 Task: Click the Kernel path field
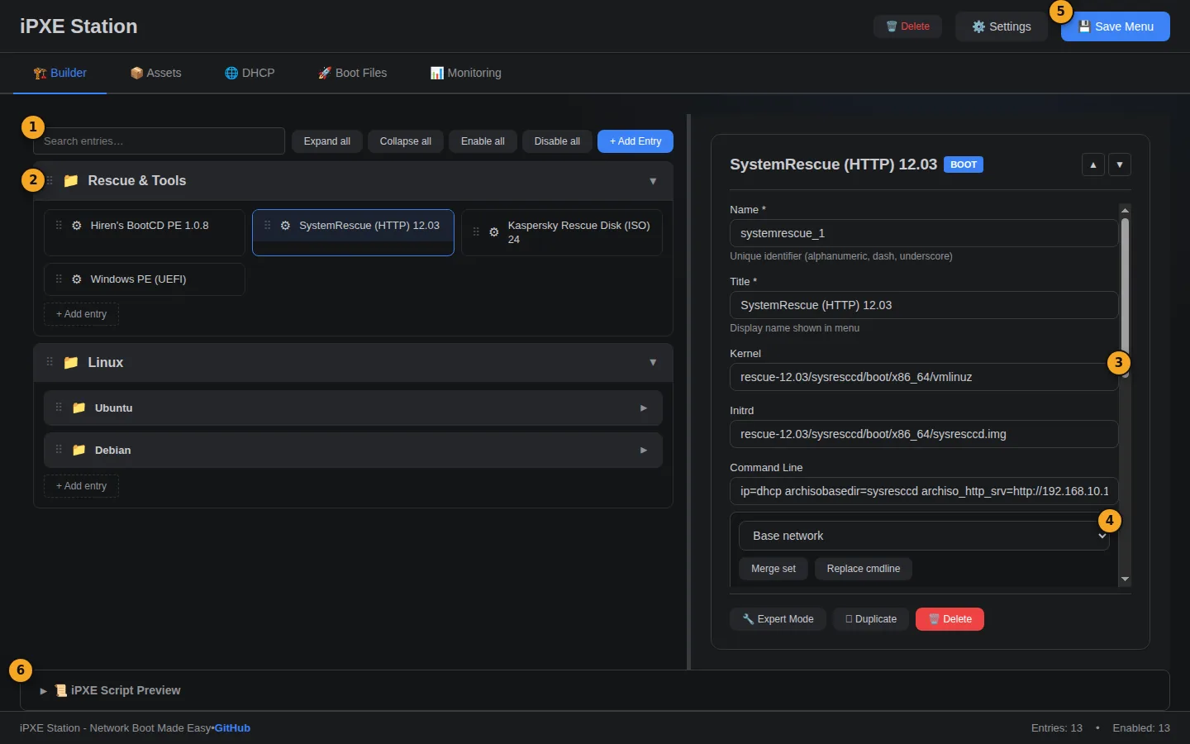pos(924,377)
